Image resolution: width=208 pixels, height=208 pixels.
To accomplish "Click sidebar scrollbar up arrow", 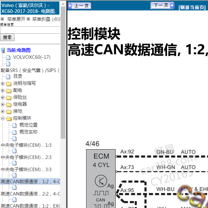I will tap(63, 4).
